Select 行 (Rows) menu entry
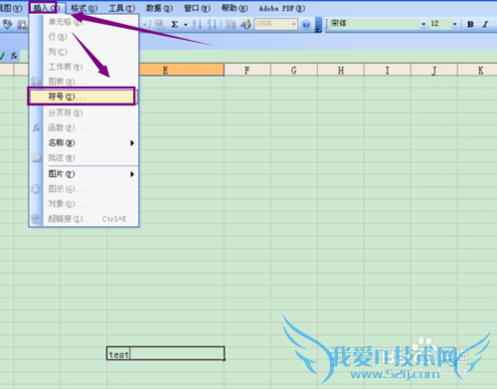 (x=83, y=37)
